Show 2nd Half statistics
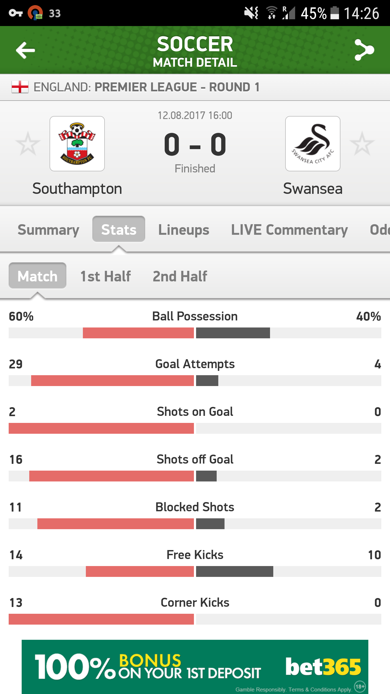 click(x=180, y=276)
